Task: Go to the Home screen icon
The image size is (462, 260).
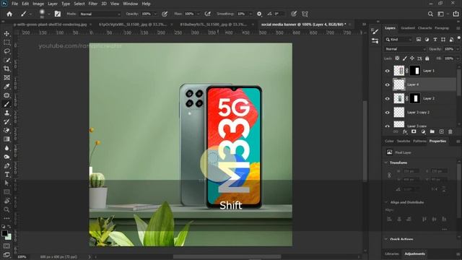Action: pos(9,14)
